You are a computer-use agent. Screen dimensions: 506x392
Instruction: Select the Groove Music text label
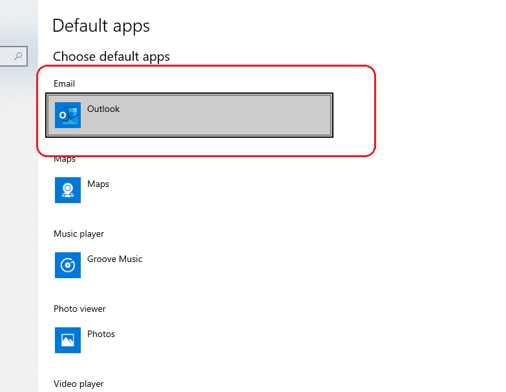click(114, 259)
